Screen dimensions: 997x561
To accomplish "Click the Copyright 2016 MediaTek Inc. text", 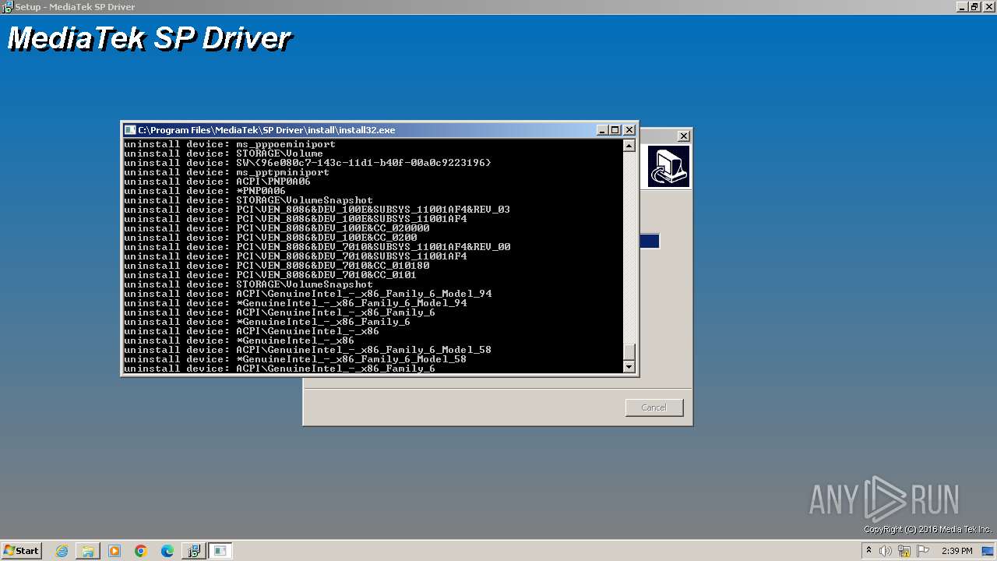I will click(x=927, y=530).
